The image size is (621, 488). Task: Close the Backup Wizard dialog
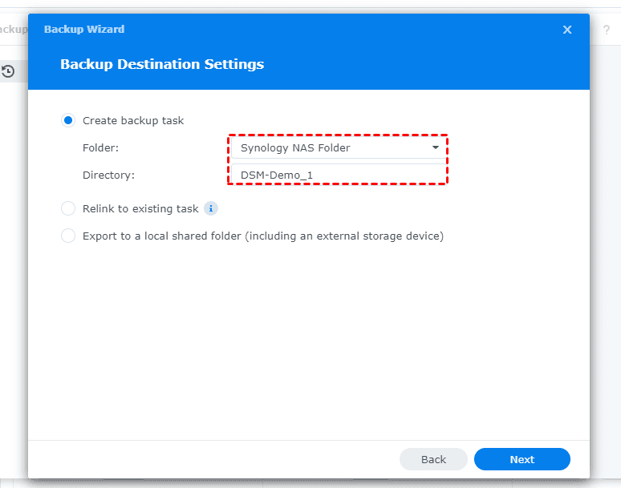tap(567, 30)
